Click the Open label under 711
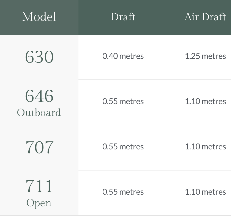Screen dimensions: 231x216 (x=39, y=203)
